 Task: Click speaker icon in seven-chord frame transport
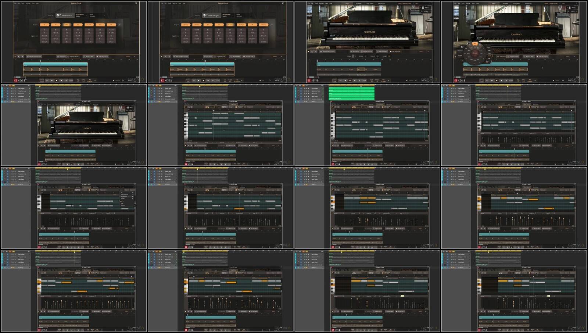[114, 80]
